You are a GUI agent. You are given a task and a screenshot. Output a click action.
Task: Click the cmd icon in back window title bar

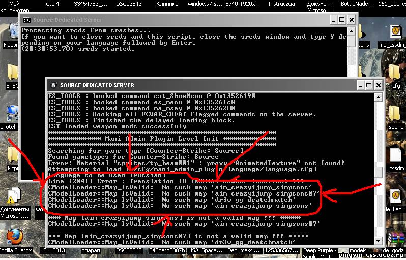coord(26,20)
